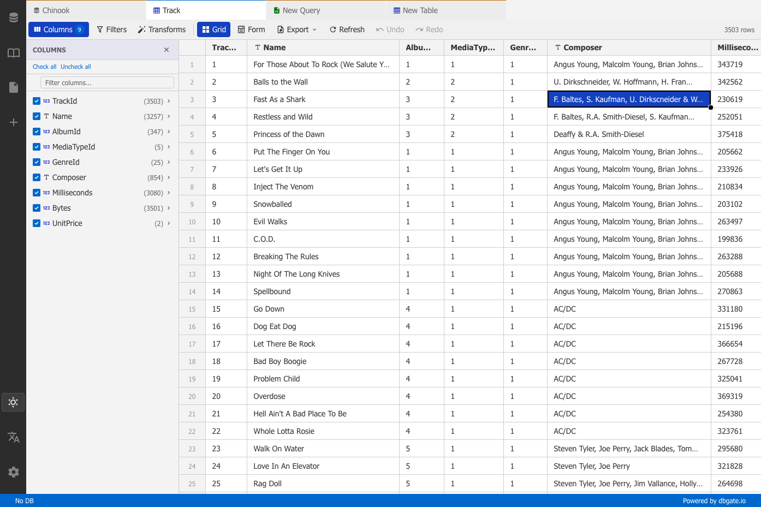Click the plus icon to add new
Screen dimensions: 761x507
click(13, 122)
